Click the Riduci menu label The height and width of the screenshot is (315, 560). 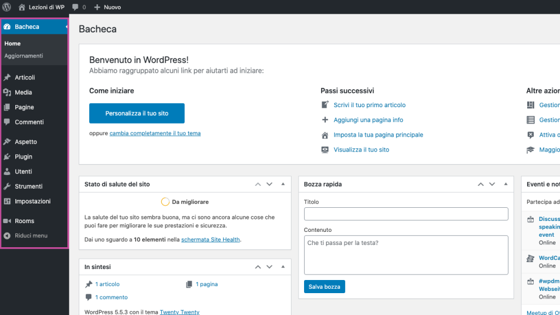coord(31,236)
